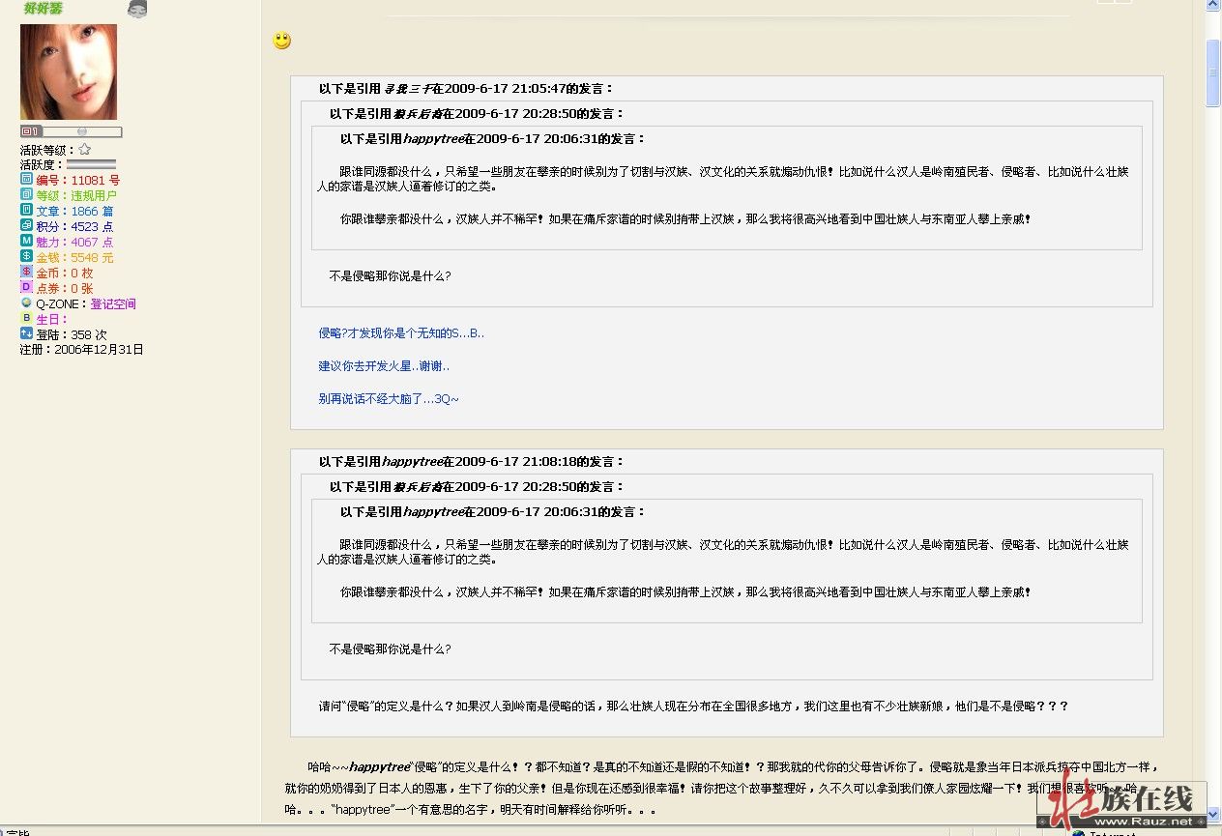The width and height of the screenshot is (1222, 836).
Task: Click the login arrows icon beside 登陆
Action: (27, 333)
